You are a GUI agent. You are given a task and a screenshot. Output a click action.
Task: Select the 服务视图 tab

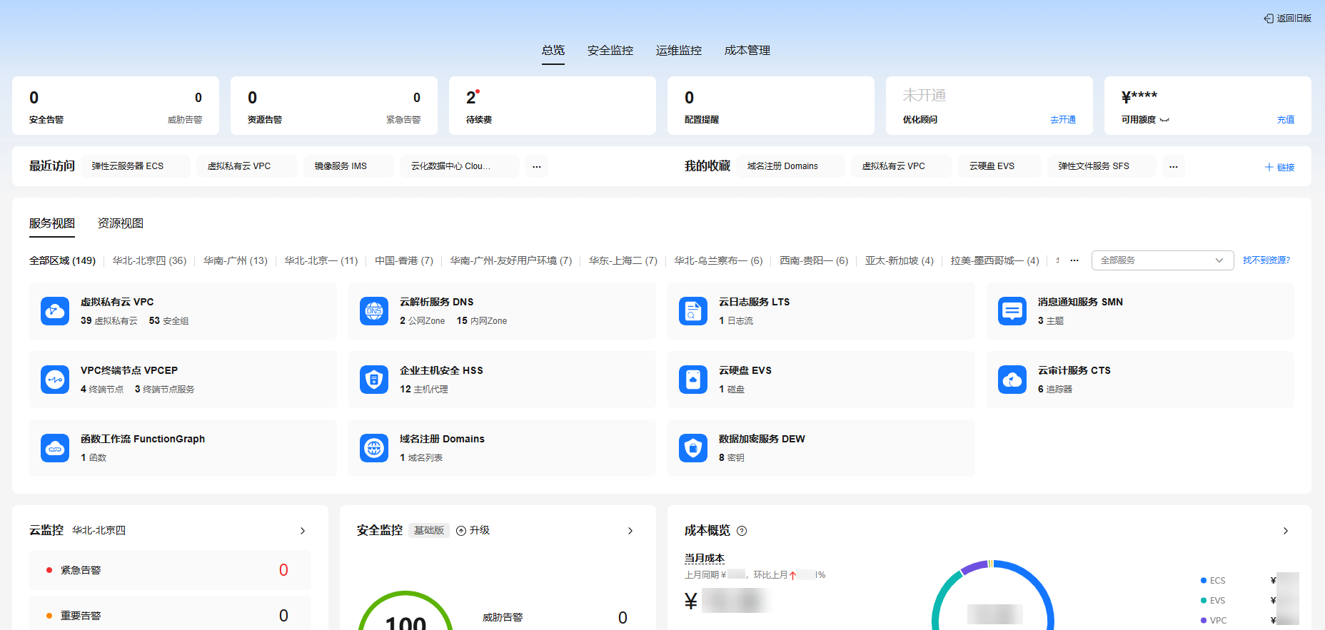point(52,223)
